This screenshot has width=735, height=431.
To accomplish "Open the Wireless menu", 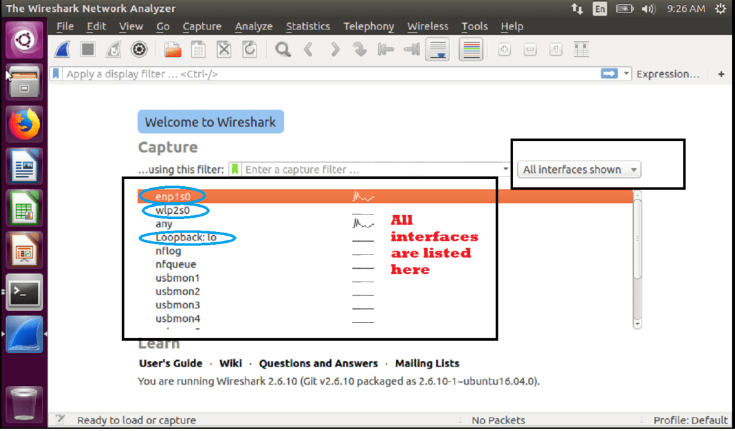I will click(427, 26).
